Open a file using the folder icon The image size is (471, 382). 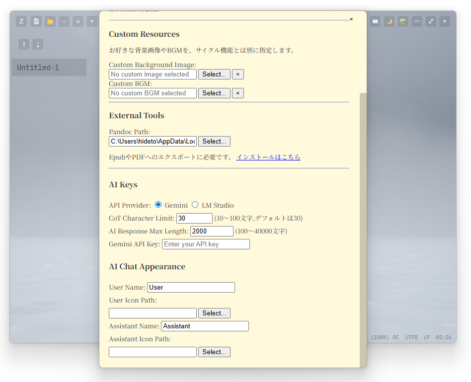[50, 21]
